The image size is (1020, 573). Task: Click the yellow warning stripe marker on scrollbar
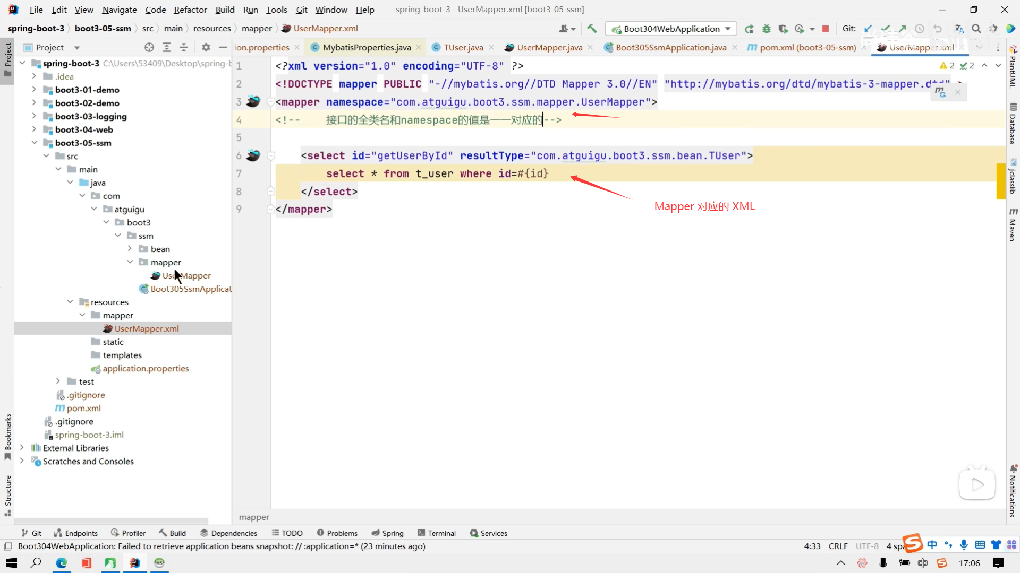1000,180
